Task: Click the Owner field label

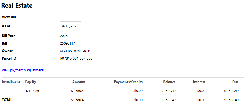Action: (7, 51)
